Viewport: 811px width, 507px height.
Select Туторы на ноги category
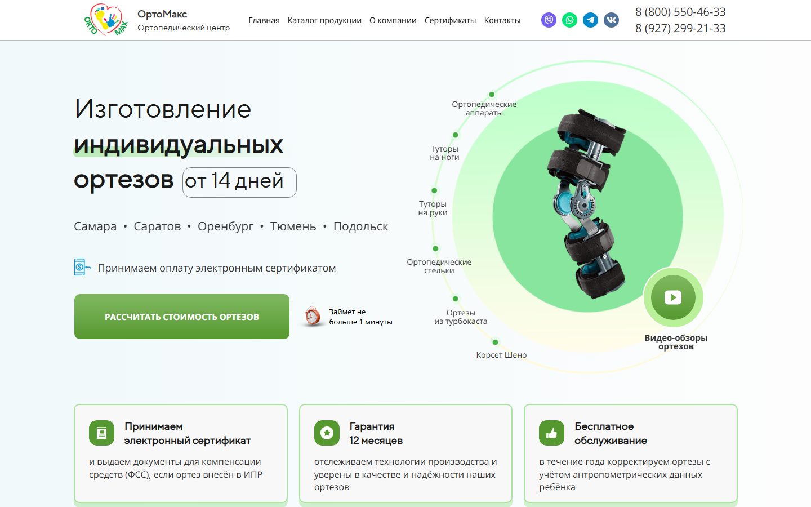pos(444,153)
